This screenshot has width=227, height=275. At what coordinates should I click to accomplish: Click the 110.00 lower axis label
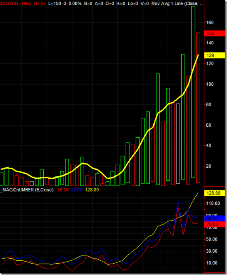coord(213,203)
